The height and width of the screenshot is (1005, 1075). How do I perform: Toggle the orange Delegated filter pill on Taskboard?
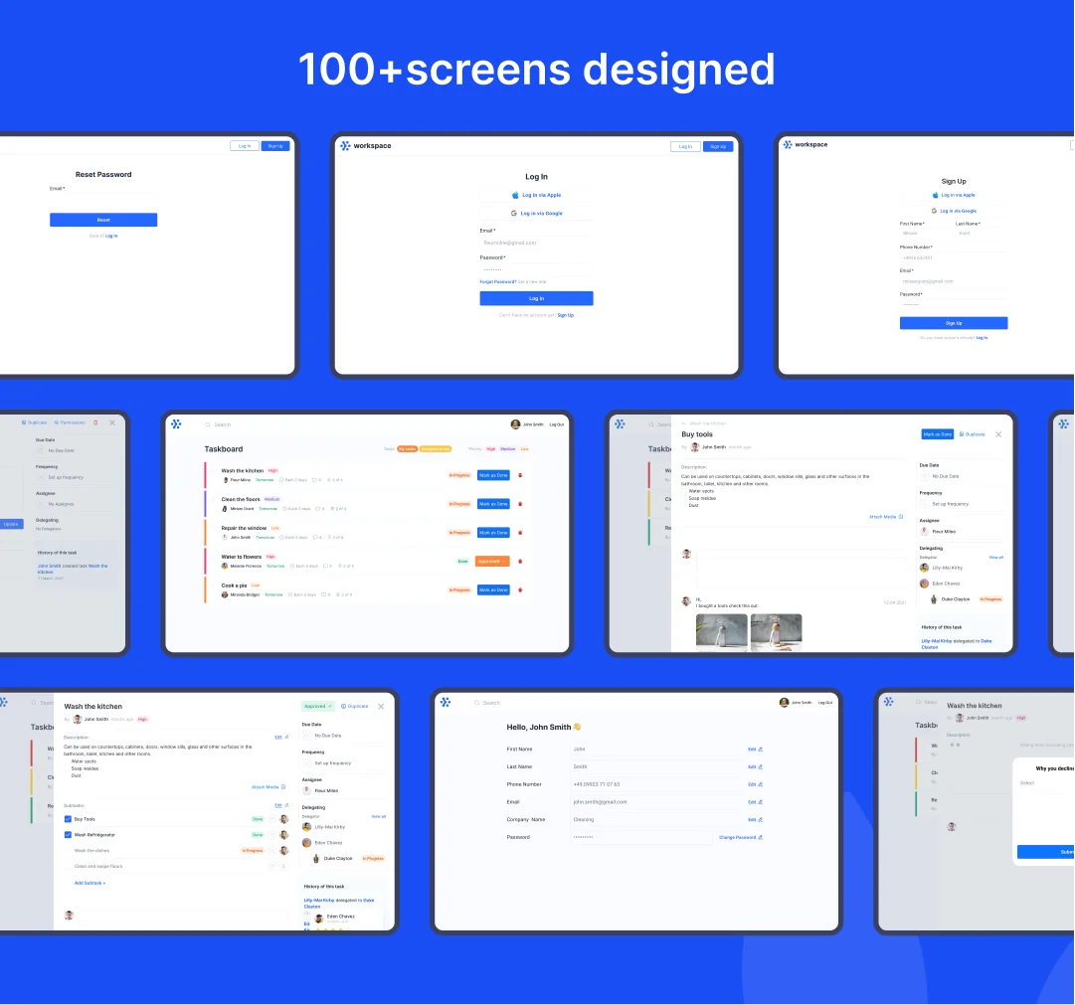(x=436, y=449)
